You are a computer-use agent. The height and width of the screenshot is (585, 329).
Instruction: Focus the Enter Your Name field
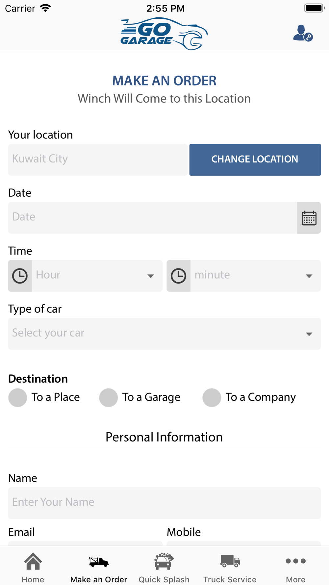[x=164, y=503]
